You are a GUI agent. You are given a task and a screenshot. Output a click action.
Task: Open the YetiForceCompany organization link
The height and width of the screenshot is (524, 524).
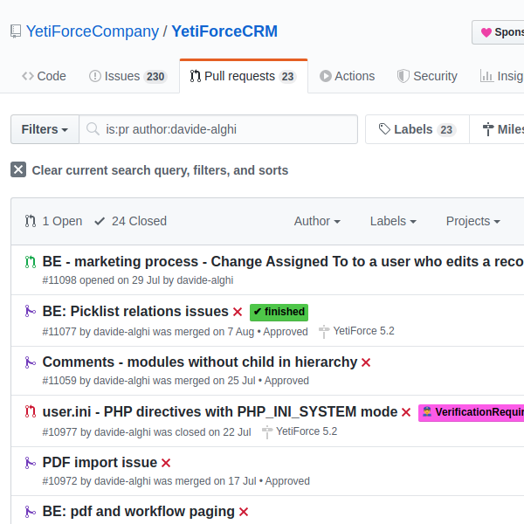pos(93,31)
